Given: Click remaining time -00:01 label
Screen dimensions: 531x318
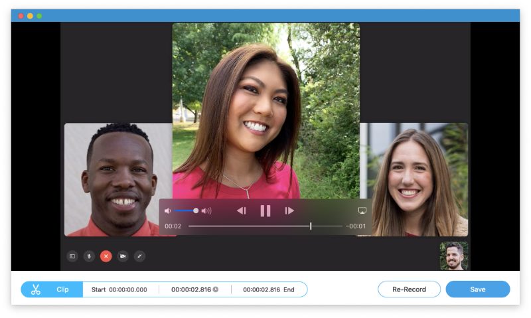Looking at the screenshot, I should click(356, 226).
